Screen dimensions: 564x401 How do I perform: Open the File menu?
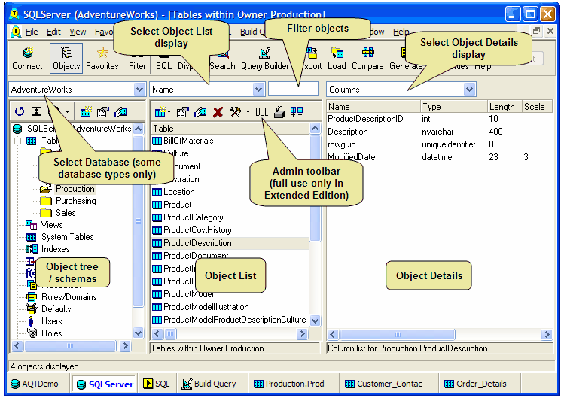pos(32,32)
